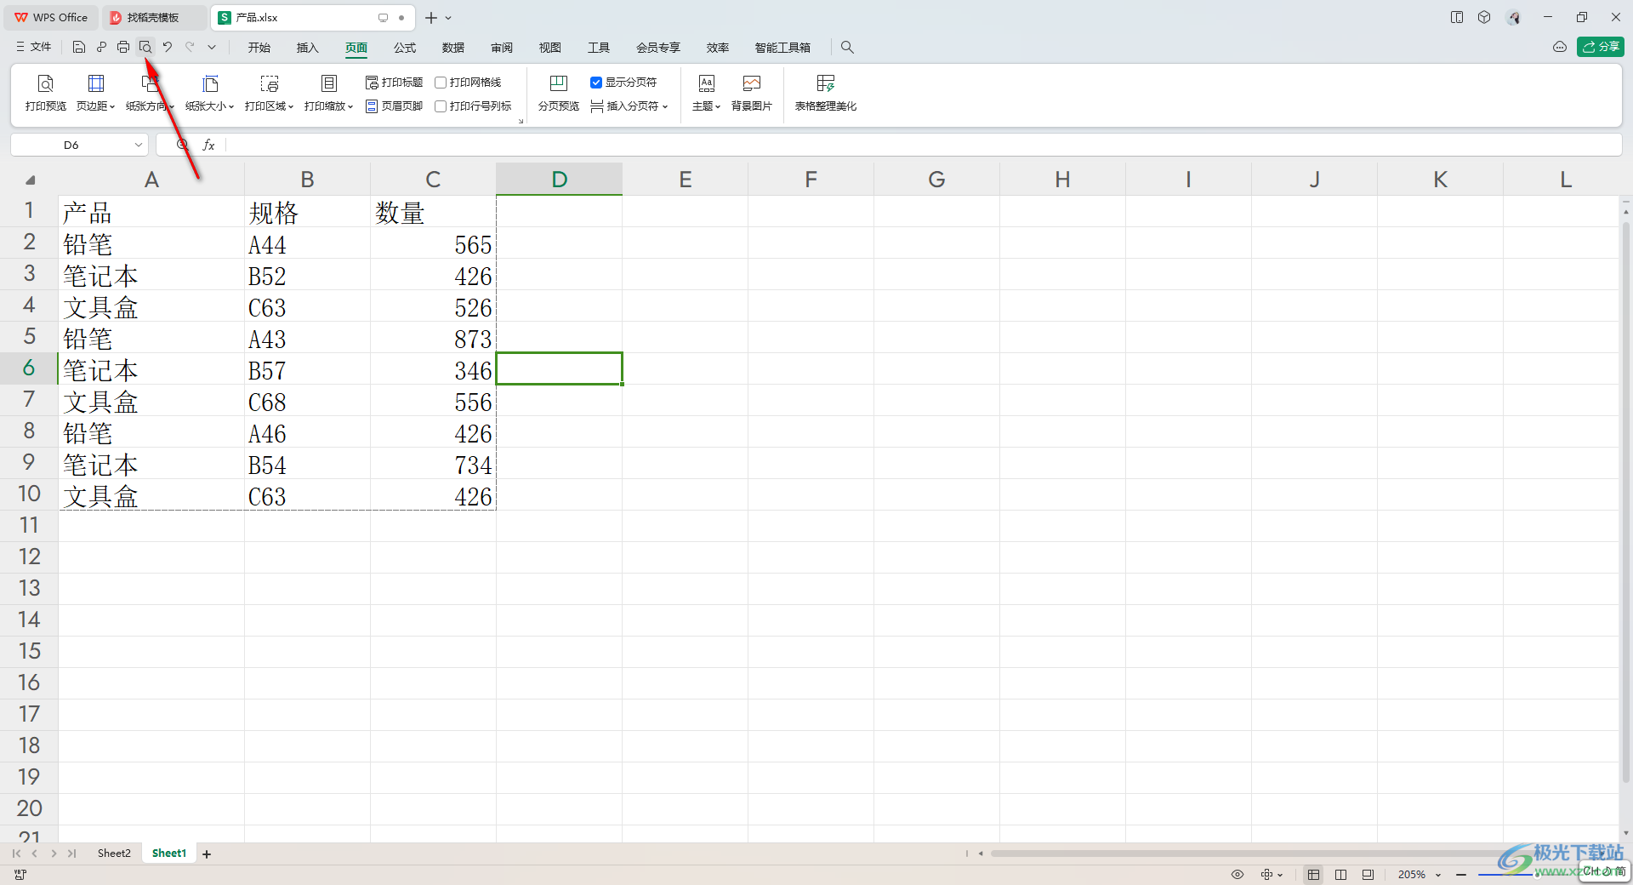Click the Save icon in quick access toolbar
The width and height of the screenshot is (1633, 885).
click(79, 48)
